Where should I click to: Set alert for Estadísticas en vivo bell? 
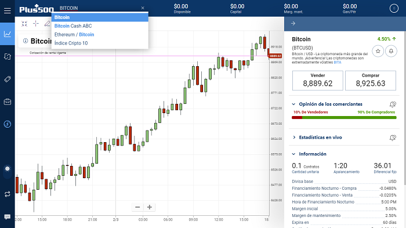click(393, 137)
